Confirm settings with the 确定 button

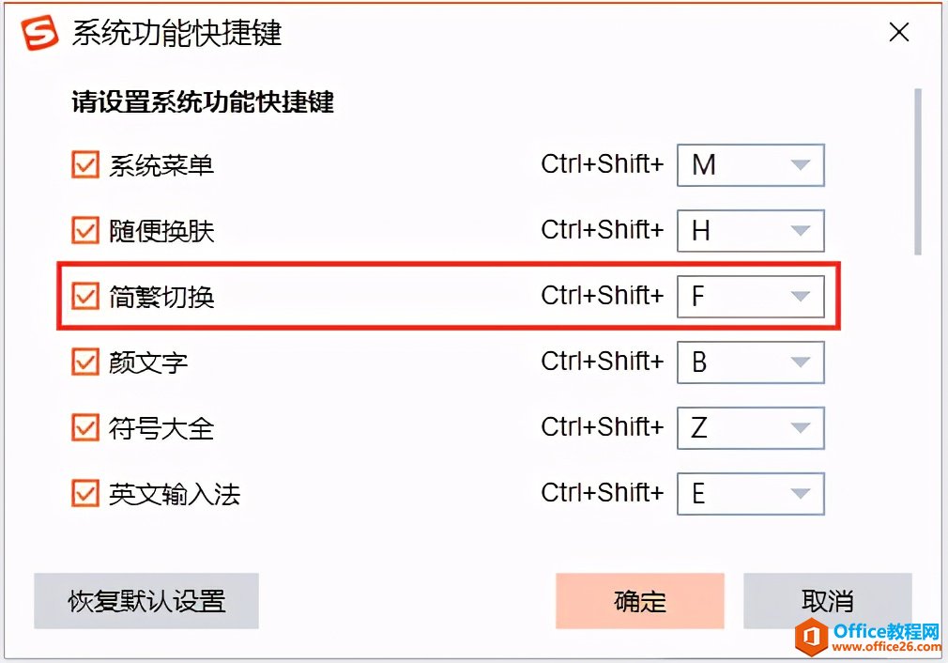point(639,601)
